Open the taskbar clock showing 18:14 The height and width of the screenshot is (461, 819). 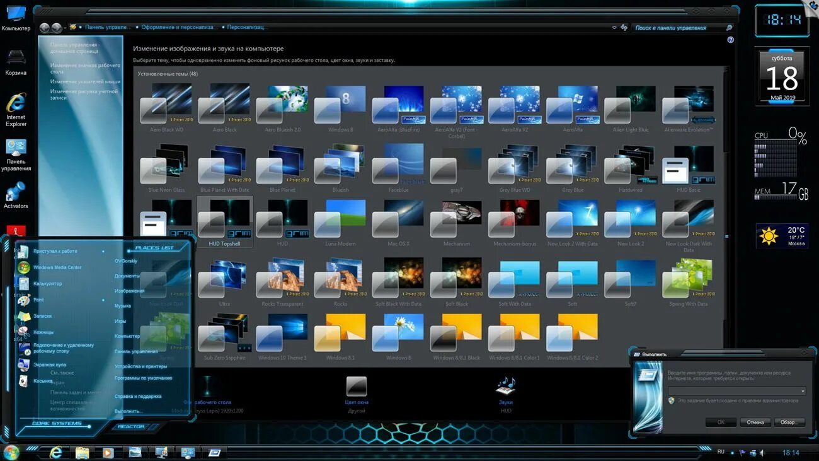click(x=791, y=453)
